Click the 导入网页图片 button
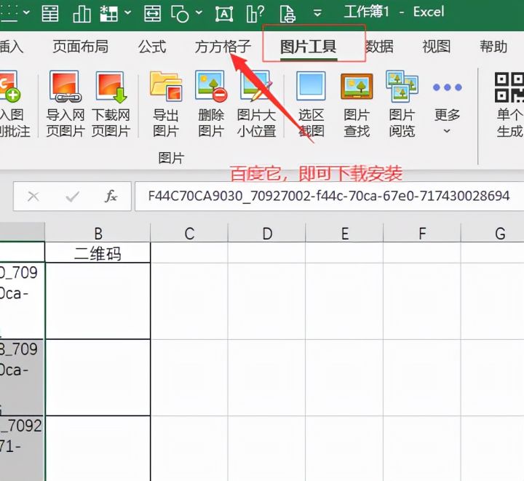Screen dimensions: 524x481 point(65,104)
